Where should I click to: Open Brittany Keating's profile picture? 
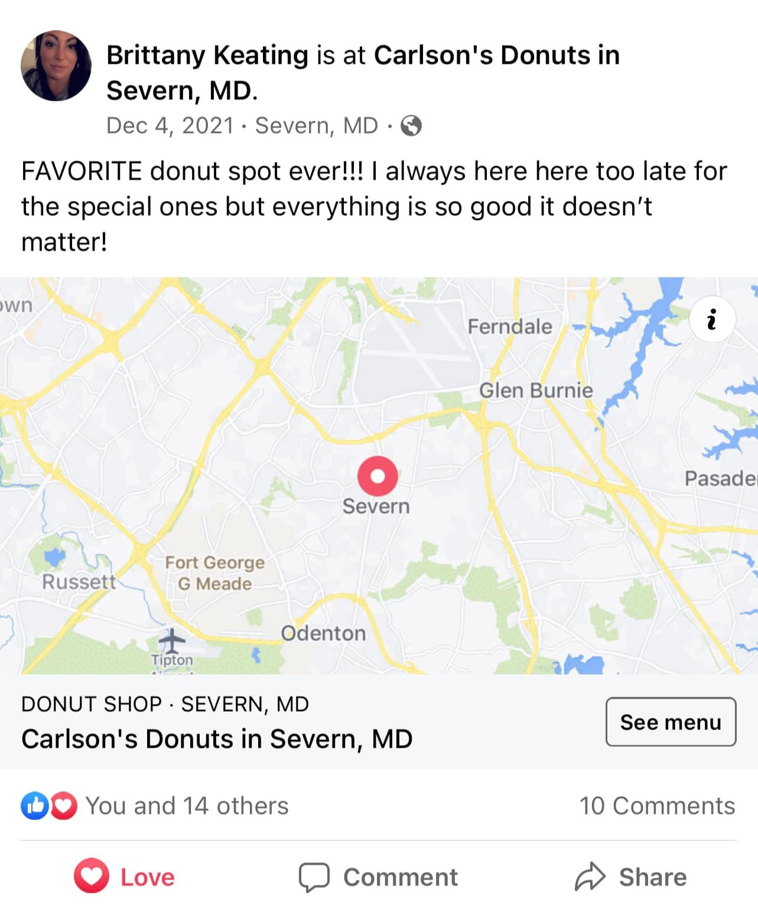pos(56,66)
